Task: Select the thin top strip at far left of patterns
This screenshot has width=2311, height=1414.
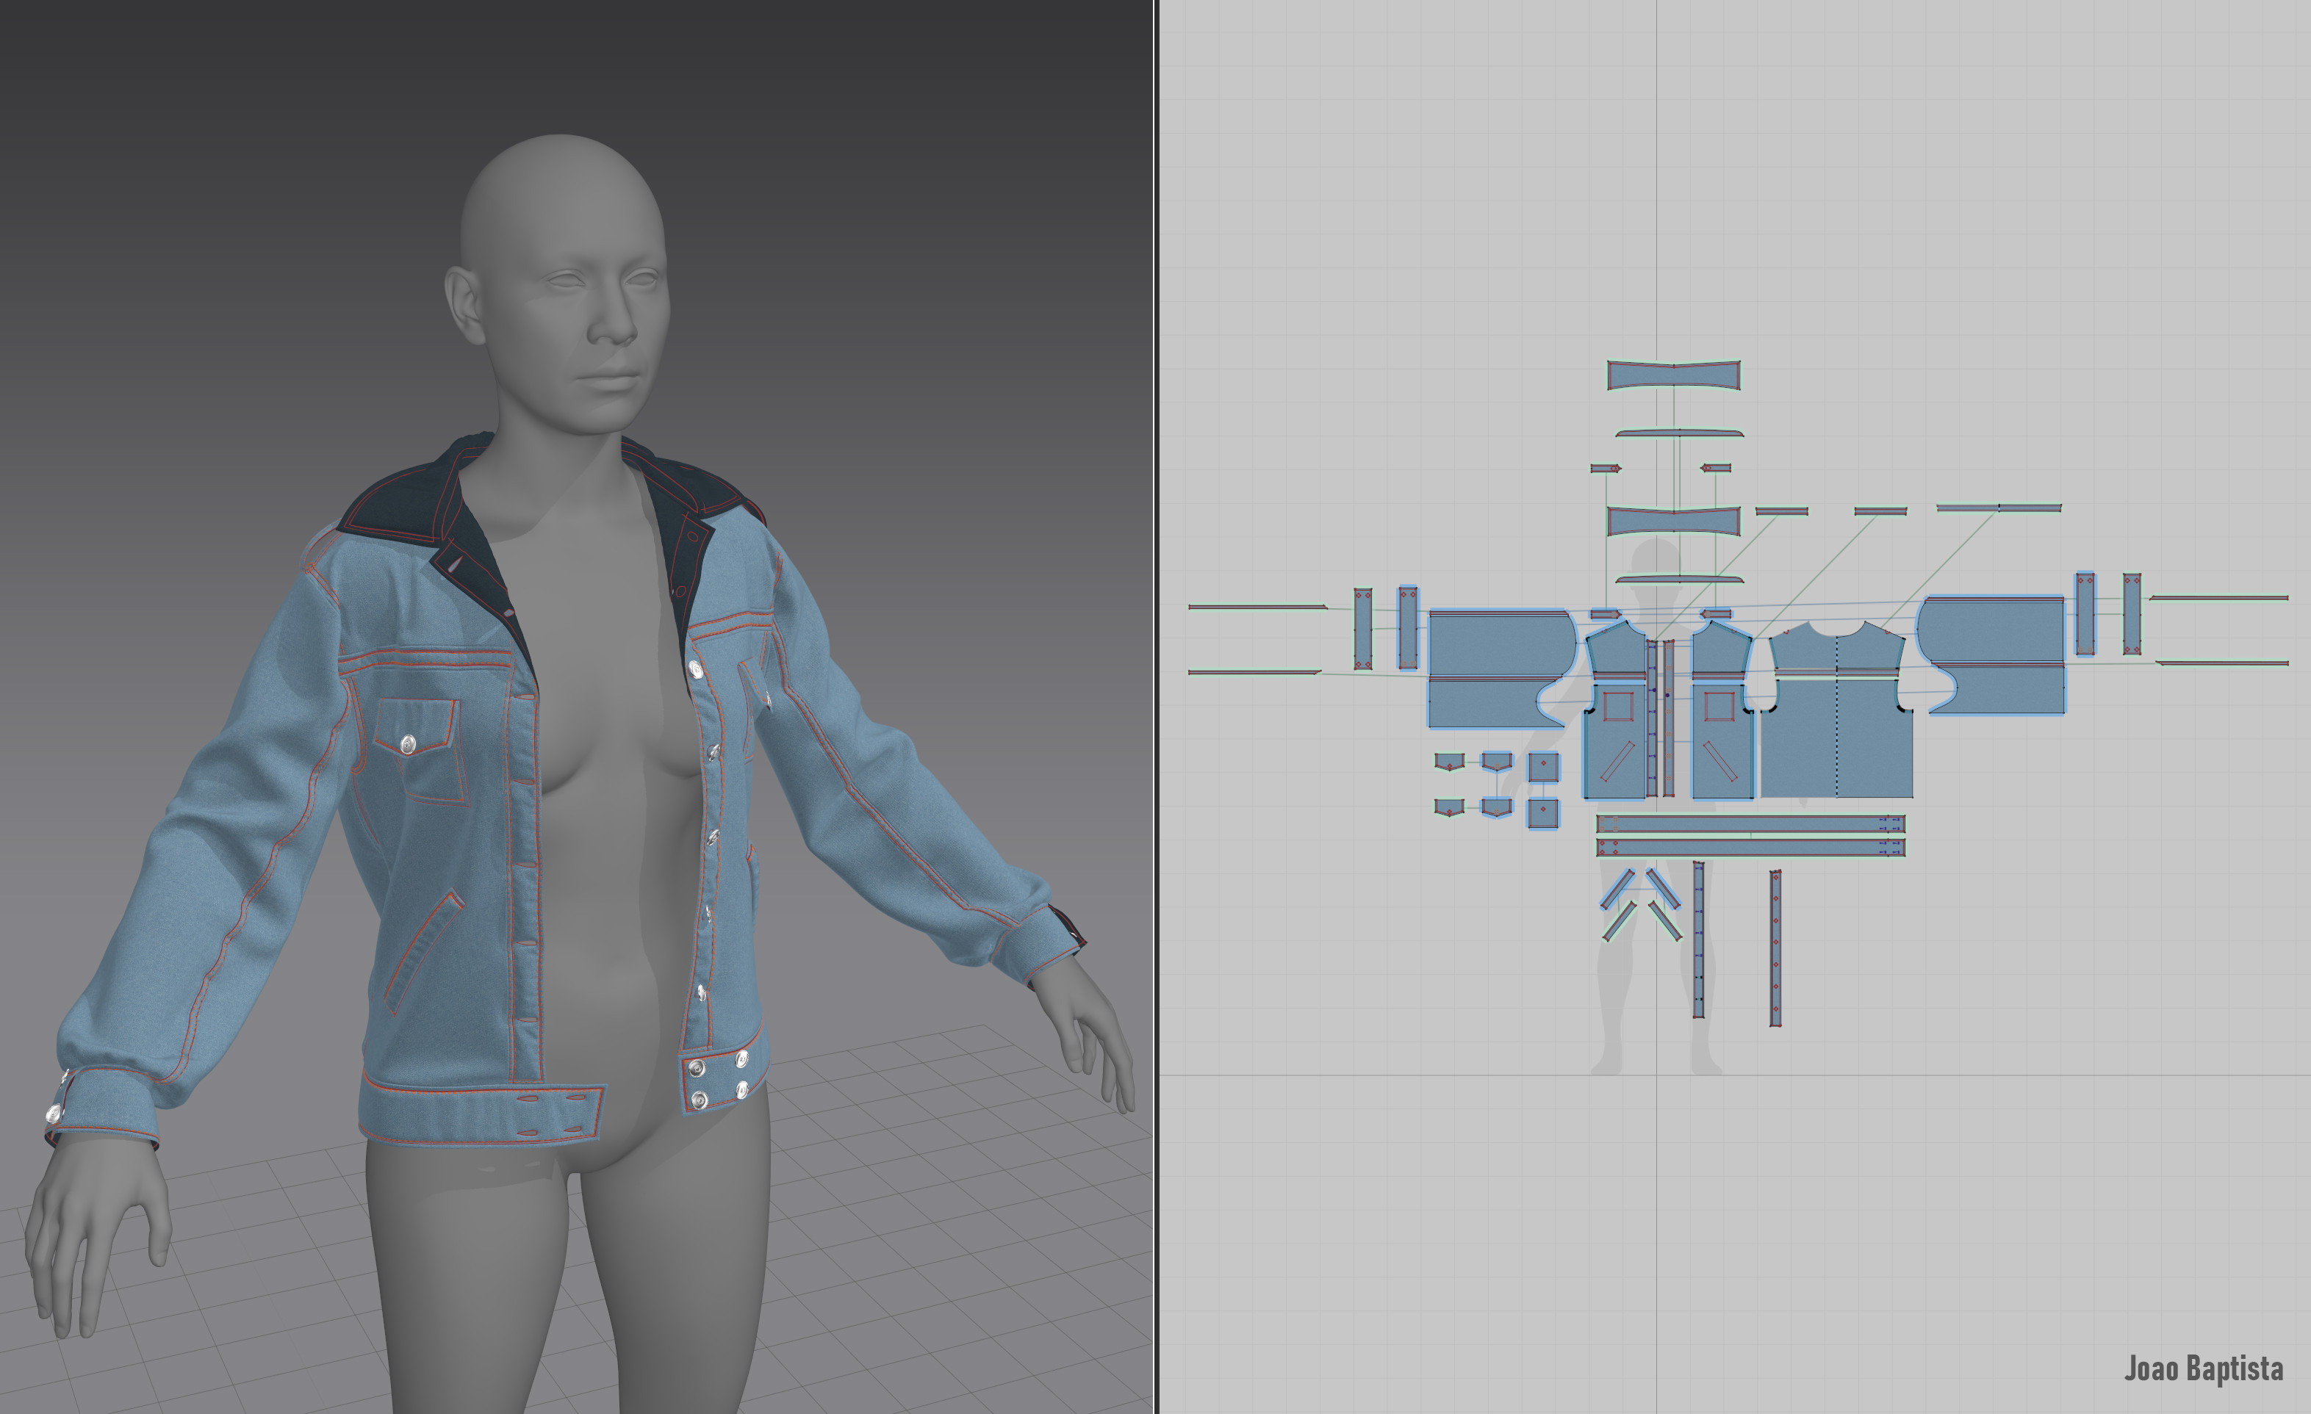Action: [1257, 607]
